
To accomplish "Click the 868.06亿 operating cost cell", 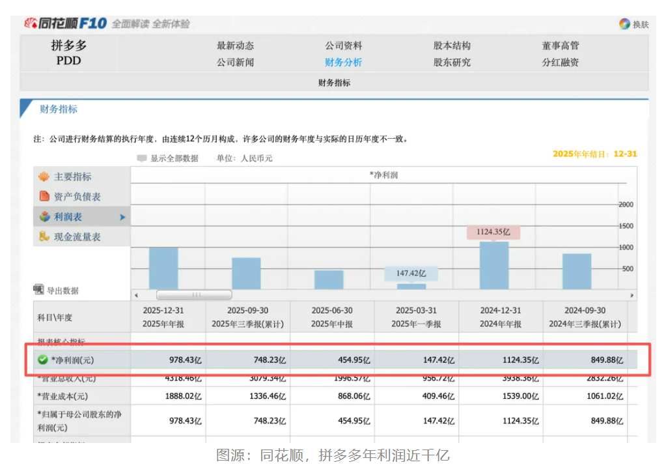I will (x=354, y=396).
